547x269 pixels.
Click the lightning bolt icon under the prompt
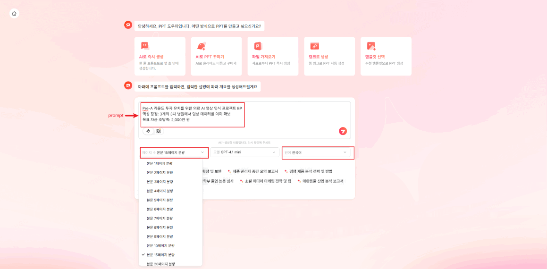(148, 131)
